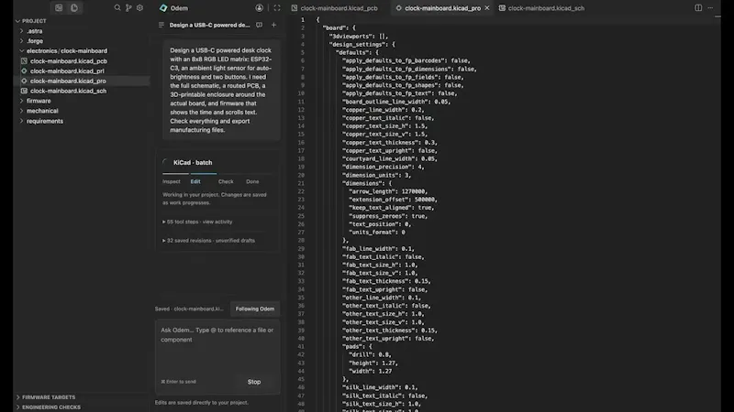This screenshot has width=734, height=412.
Task: Expand the mechanical folder
Action: coord(21,111)
